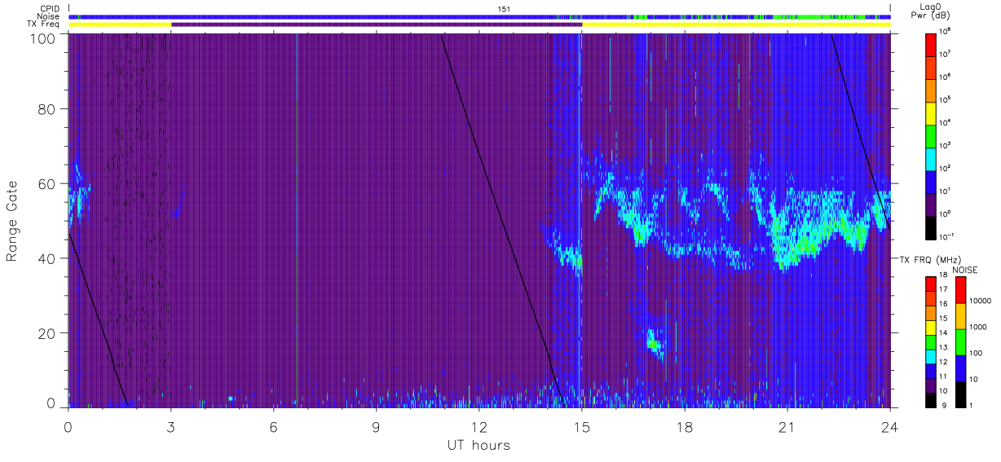
Task: Click the Range Gate axis title
Action: point(12,221)
